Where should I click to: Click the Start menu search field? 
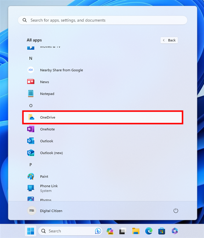(x=103, y=20)
